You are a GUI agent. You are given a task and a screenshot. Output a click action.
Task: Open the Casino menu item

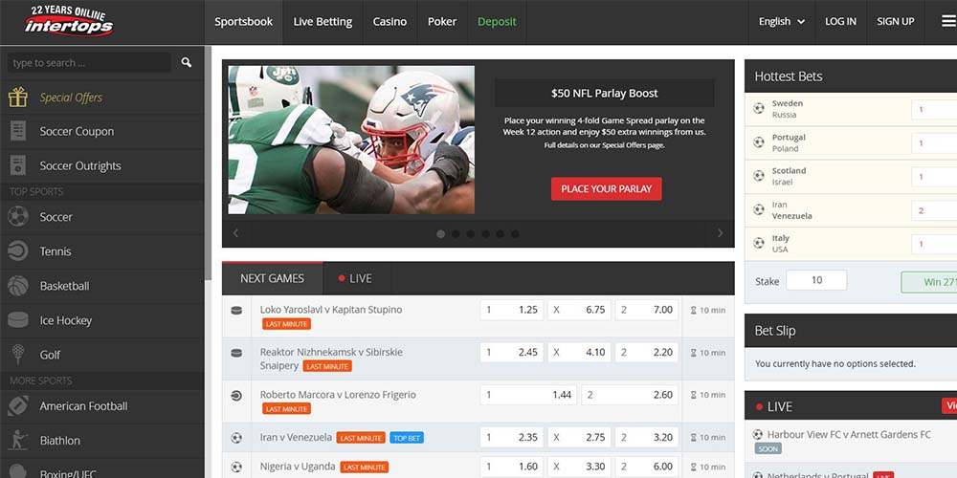click(389, 21)
